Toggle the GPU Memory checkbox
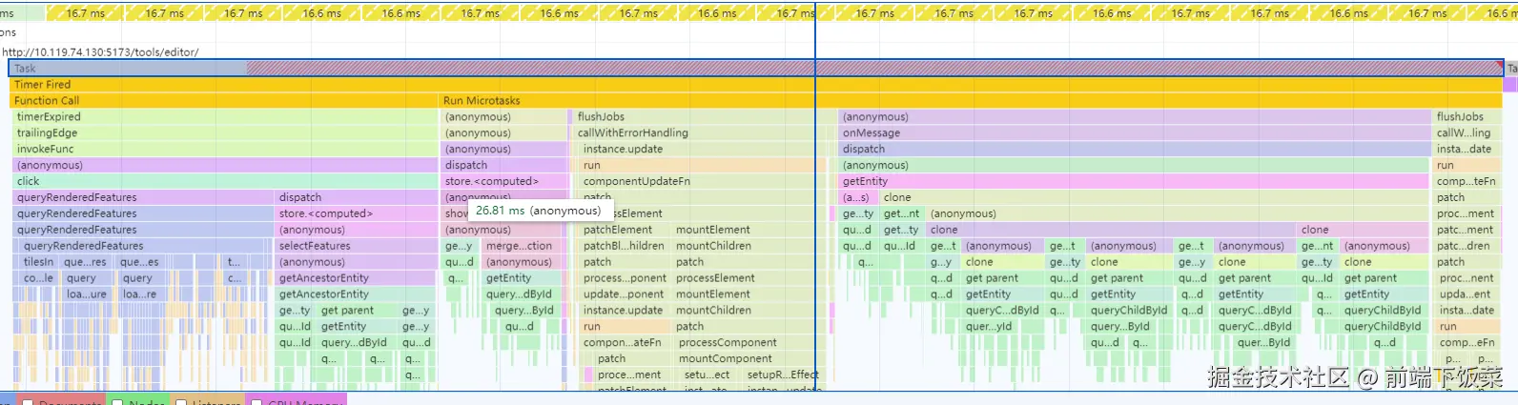1518x405 pixels. coord(256,402)
